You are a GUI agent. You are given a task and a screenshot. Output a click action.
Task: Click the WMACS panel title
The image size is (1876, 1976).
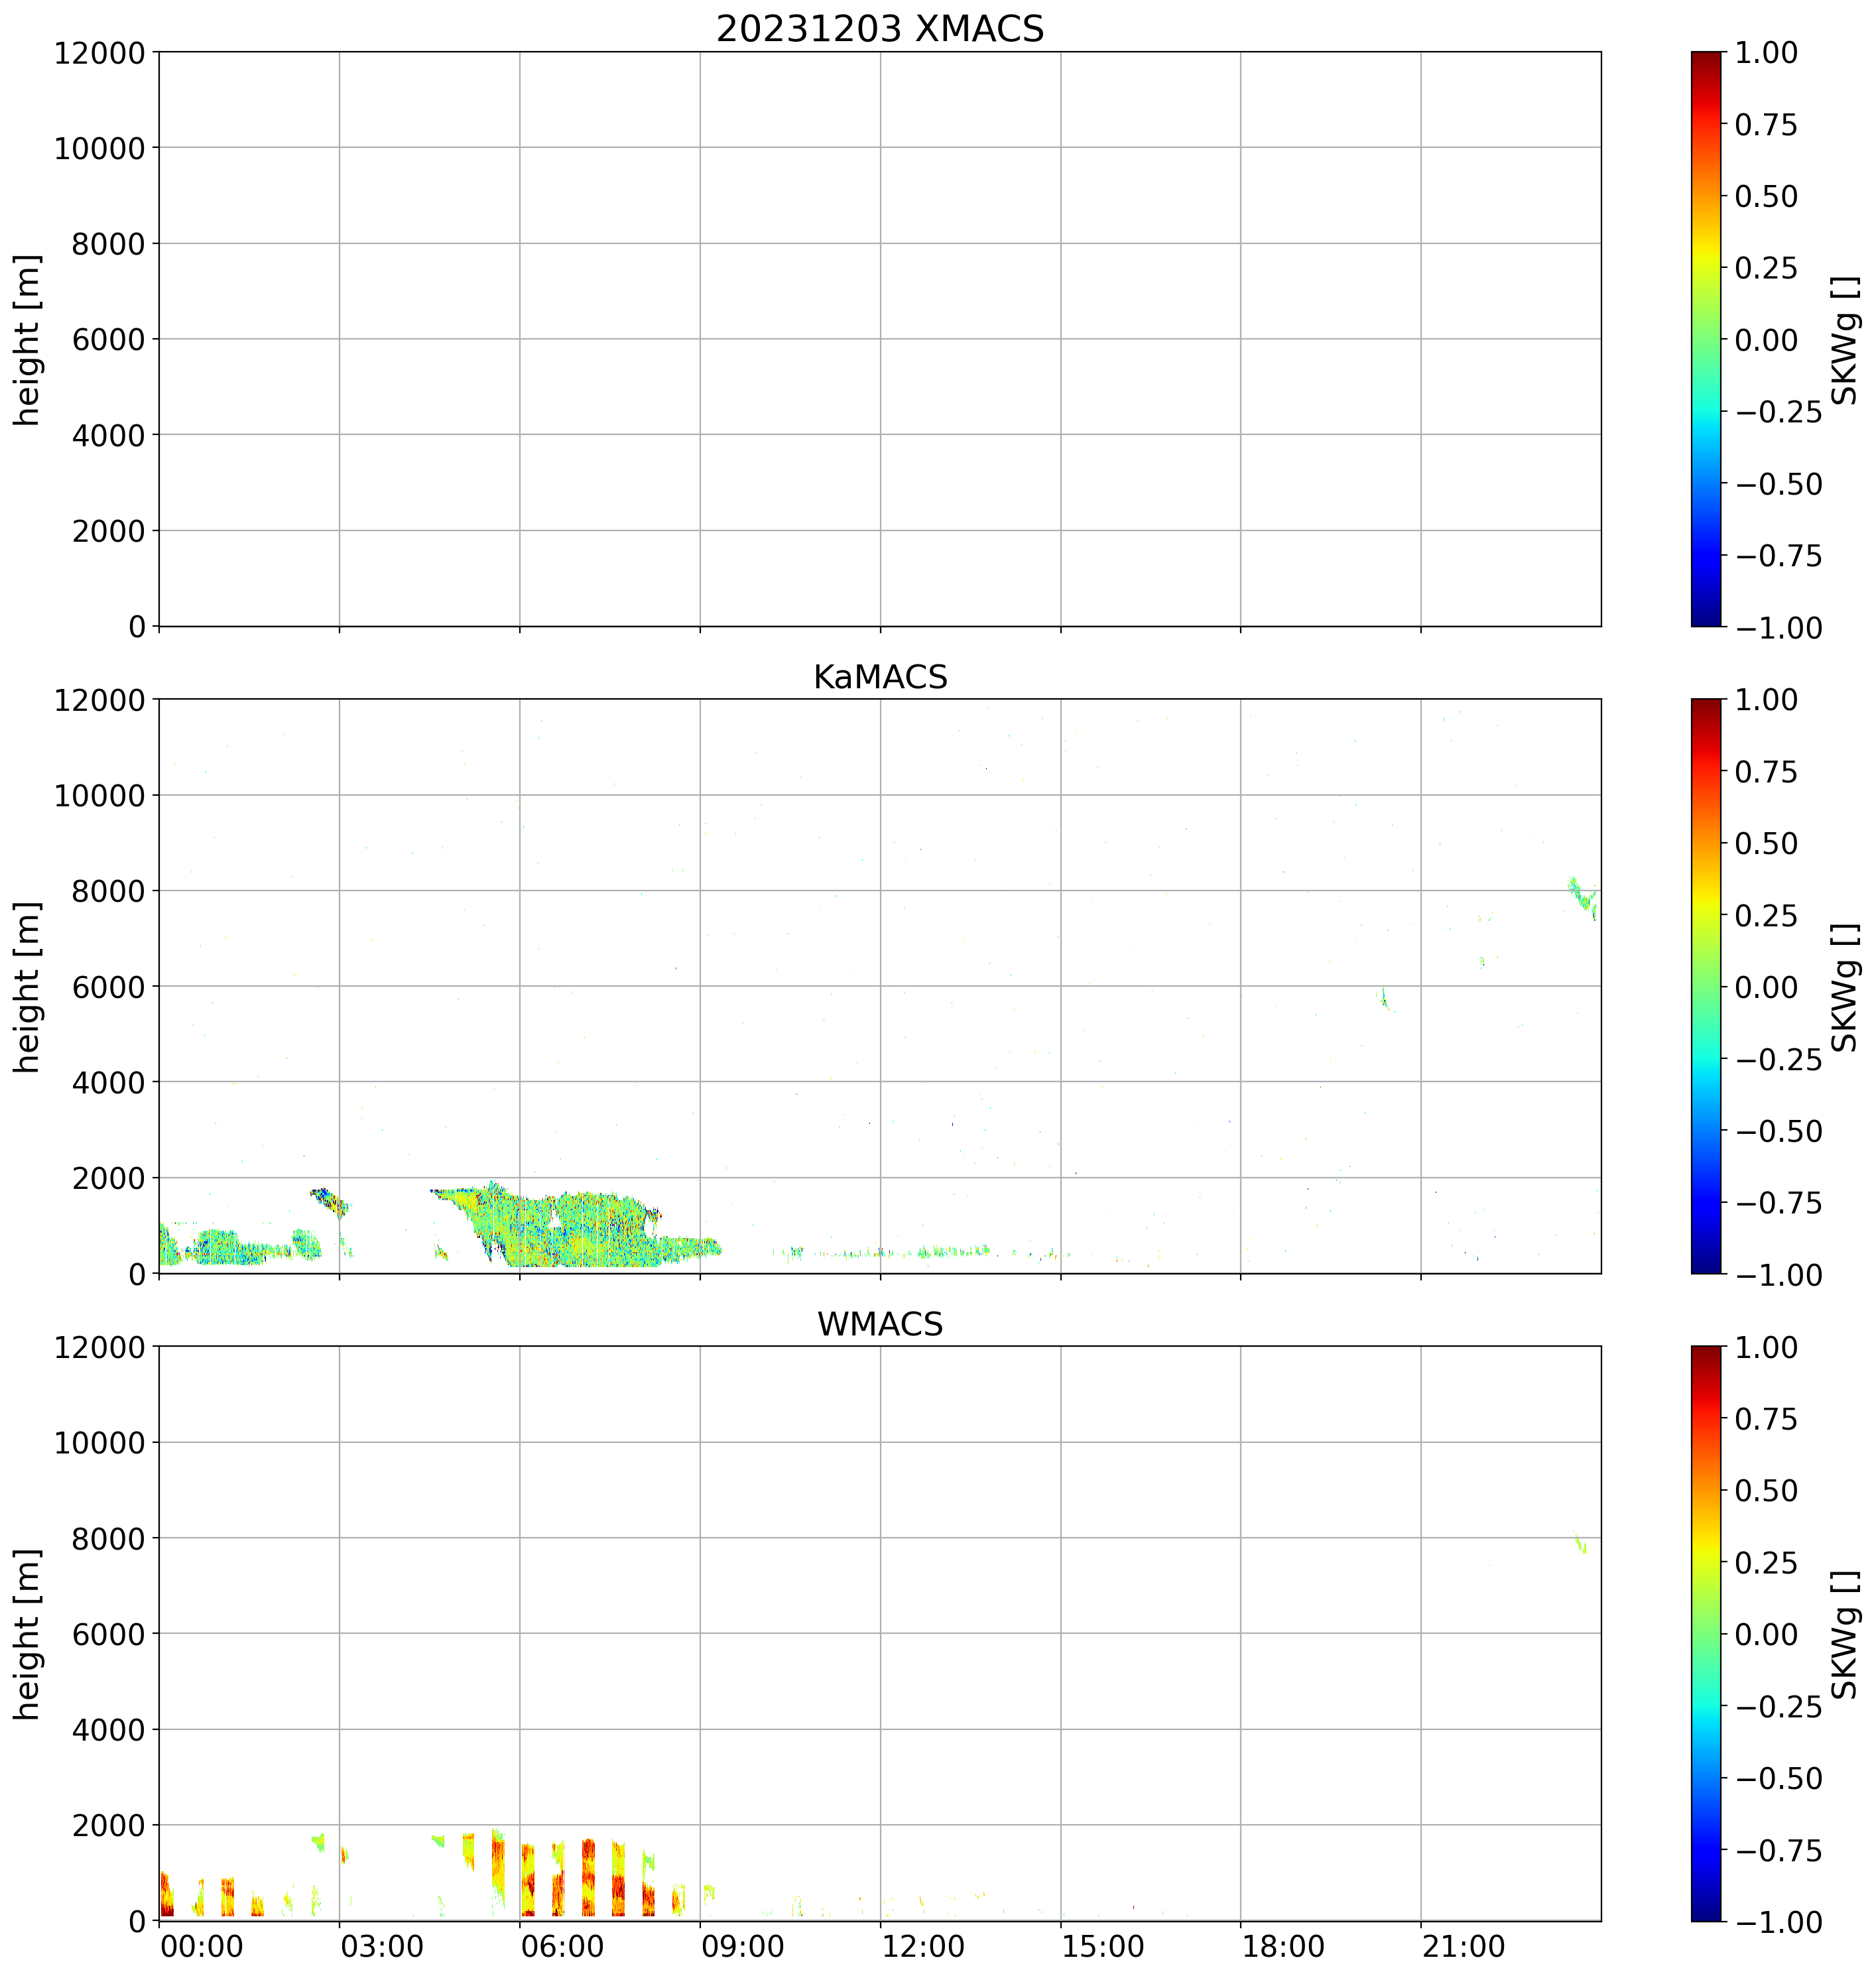[x=879, y=1324]
